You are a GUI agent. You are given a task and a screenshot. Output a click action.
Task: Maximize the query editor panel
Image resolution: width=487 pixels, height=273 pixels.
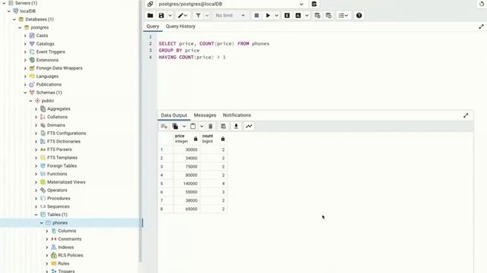pyautogui.click(x=481, y=27)
